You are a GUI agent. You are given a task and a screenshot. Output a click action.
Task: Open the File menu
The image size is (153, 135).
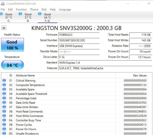(3, 10)
